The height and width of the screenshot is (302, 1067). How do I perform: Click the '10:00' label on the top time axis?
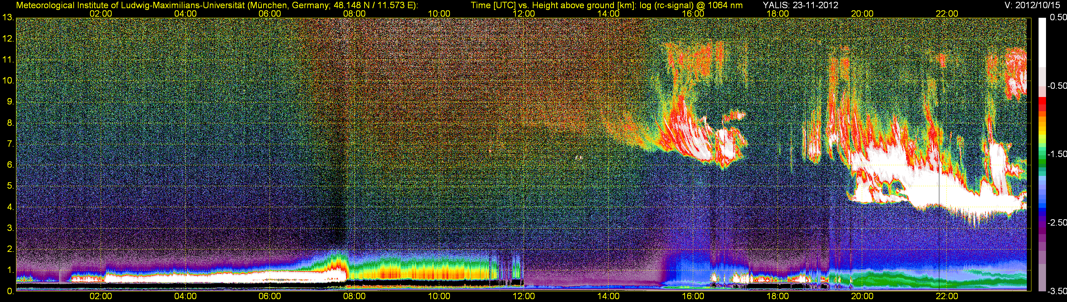(439, 14)
